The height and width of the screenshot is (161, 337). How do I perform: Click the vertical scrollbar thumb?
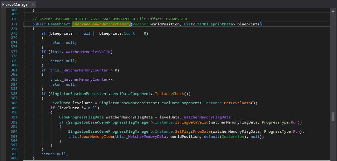[x=333, y=117]
